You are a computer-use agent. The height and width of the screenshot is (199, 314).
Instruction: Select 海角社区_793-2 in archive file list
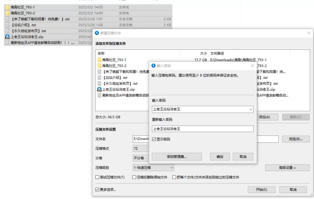pos(114,66)
